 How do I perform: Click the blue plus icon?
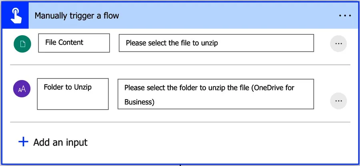pos(24,142)
